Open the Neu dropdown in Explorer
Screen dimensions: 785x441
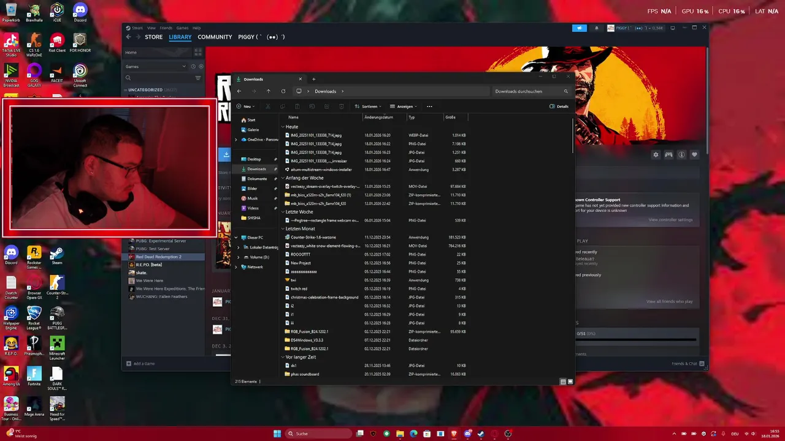245,107
